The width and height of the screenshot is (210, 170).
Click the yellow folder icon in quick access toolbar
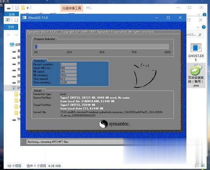(x=23, y=8)
